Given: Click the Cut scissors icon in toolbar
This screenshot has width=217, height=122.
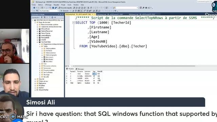Looking at the screenshot, I should pyautogui.click(x=88, y=8).
